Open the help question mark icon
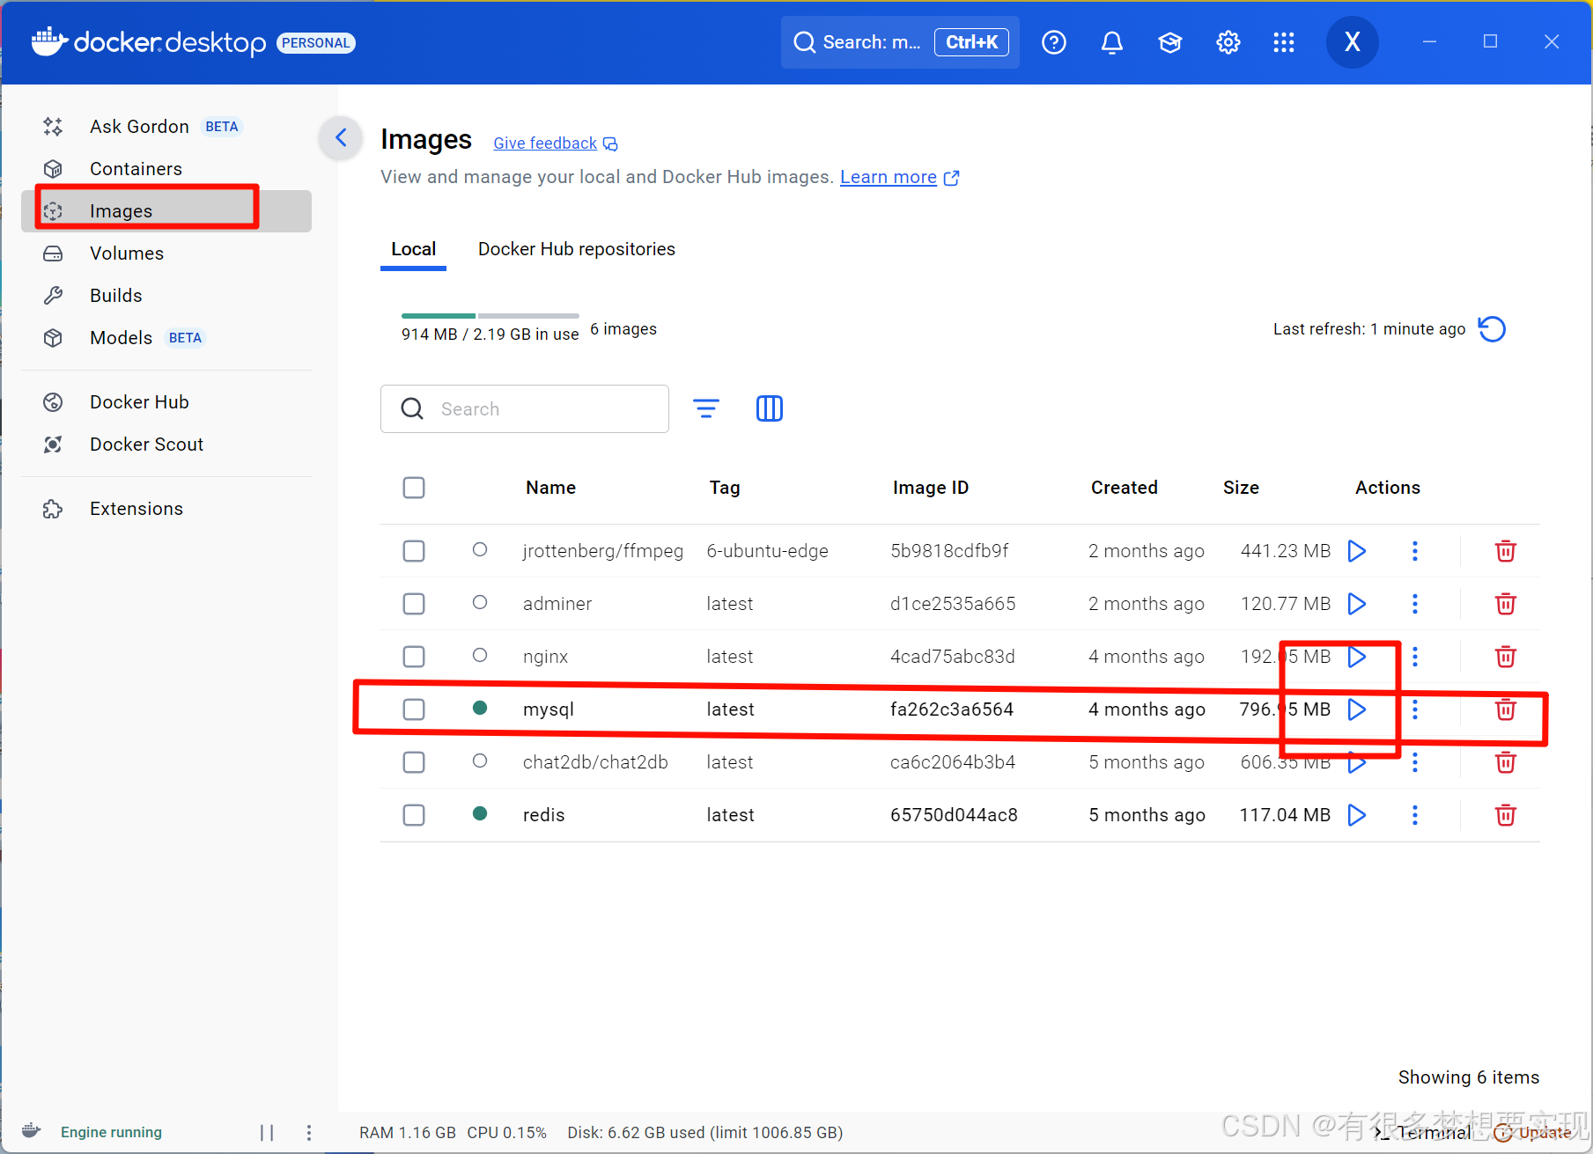1593x1154 pixels. (x=1053, y=42)
